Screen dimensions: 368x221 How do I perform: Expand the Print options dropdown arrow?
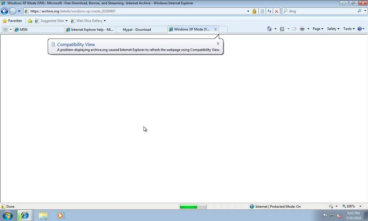[308, 29]
